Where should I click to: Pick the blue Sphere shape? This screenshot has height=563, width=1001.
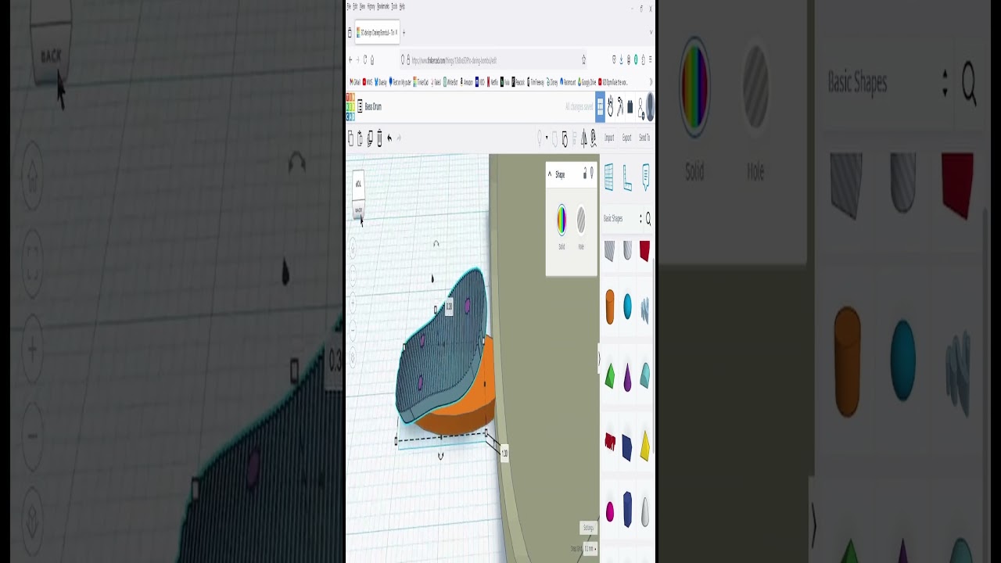(x=627, y=307)
